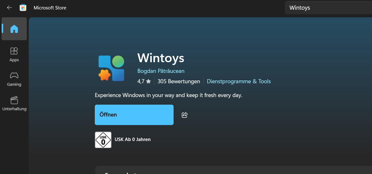372x174 pixels.
Task: Click the Wintoys search field
Action: (328, 8)
